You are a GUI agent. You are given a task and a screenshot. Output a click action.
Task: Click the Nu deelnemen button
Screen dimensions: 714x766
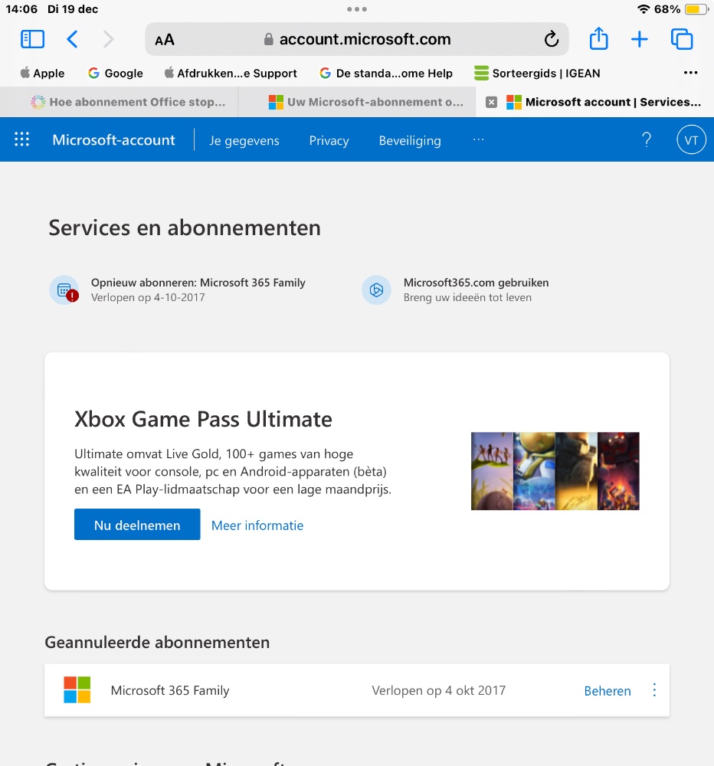[137, 525]
